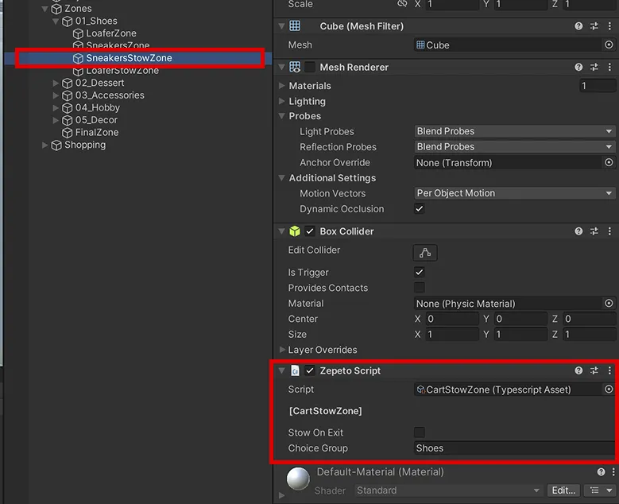Open Zepeto Script three-dot options menu
Image resolution: width=619 pixels, height=504 pixels.
pyautogui.click(x=609, y=370)
